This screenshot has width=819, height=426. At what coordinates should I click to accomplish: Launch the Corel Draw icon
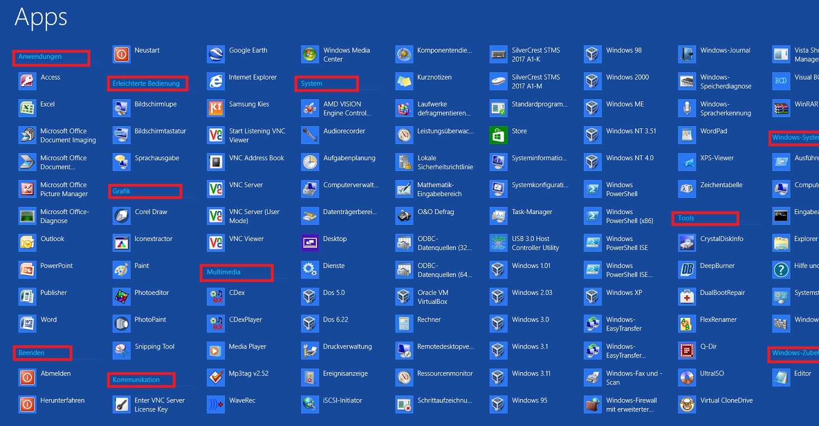click(121, 216)
